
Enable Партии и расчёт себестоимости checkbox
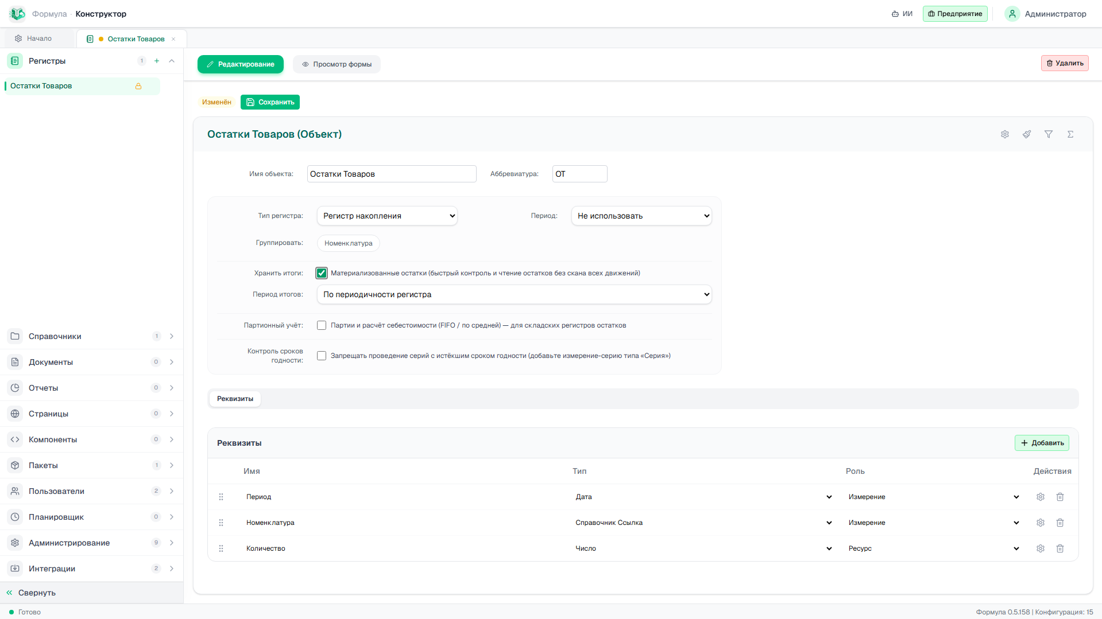click(x=322, y=325)
